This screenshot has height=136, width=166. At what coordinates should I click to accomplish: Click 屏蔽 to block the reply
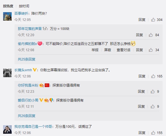click(x=107, y=50)
